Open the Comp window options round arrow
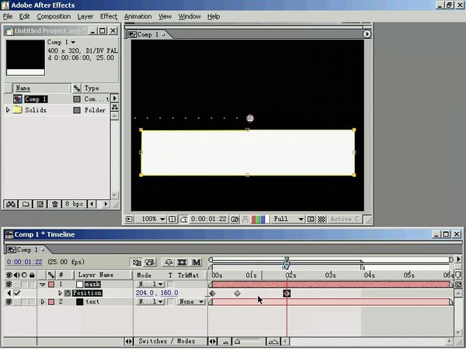 [x=367, y=34]
